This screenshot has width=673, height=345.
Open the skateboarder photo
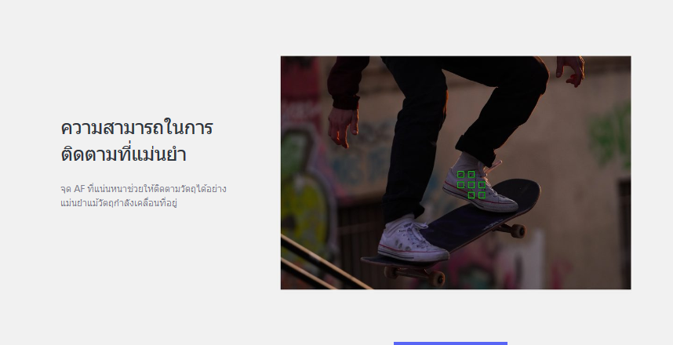pyautogui.click(x=456, y=172)
